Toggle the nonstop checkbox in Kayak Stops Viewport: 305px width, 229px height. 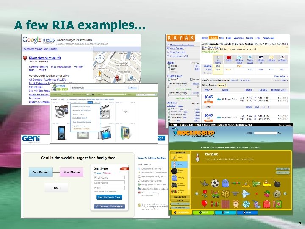pos(169,66)
